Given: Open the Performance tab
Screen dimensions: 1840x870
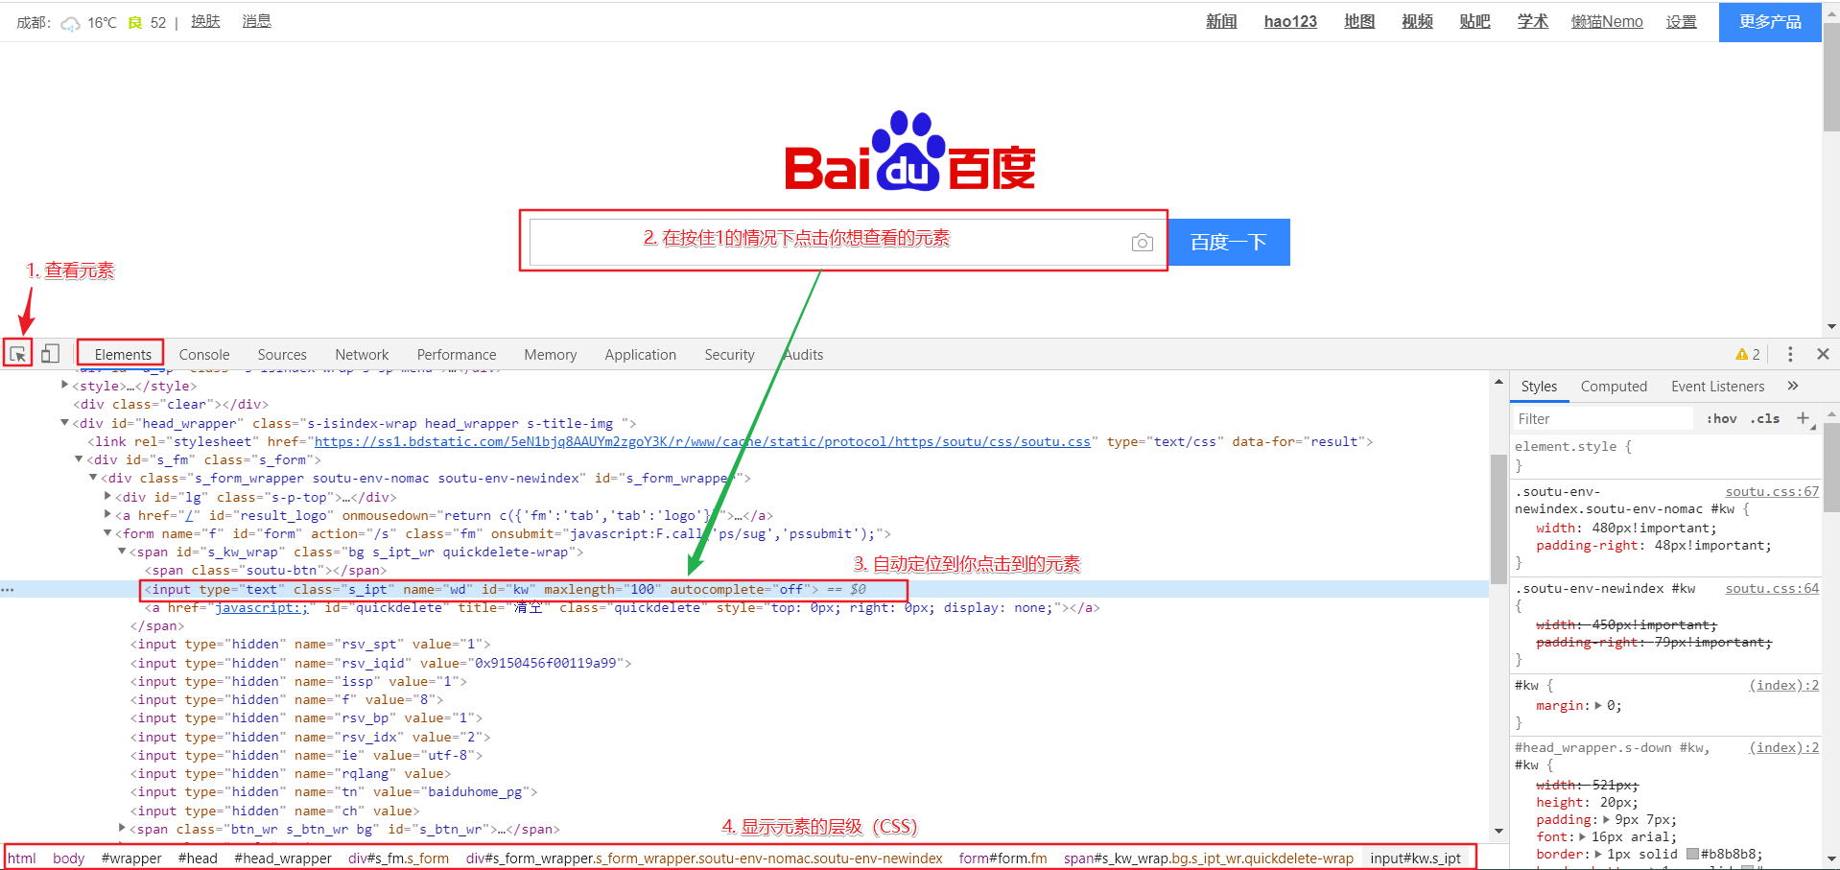Looking at the screenshot, I should (457, 354).
